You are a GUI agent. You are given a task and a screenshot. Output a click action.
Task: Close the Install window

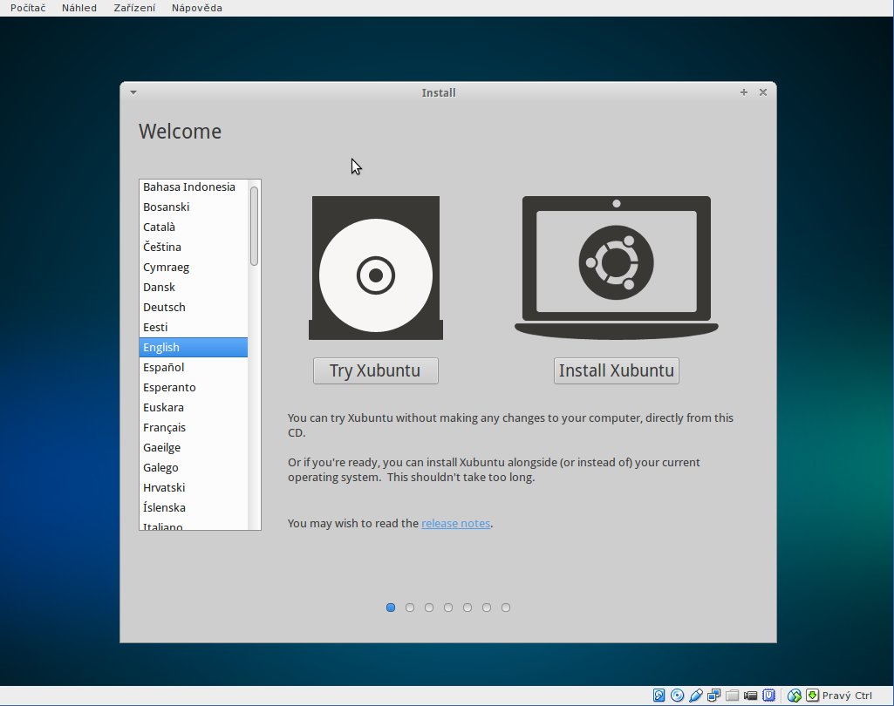coord(763,92)
